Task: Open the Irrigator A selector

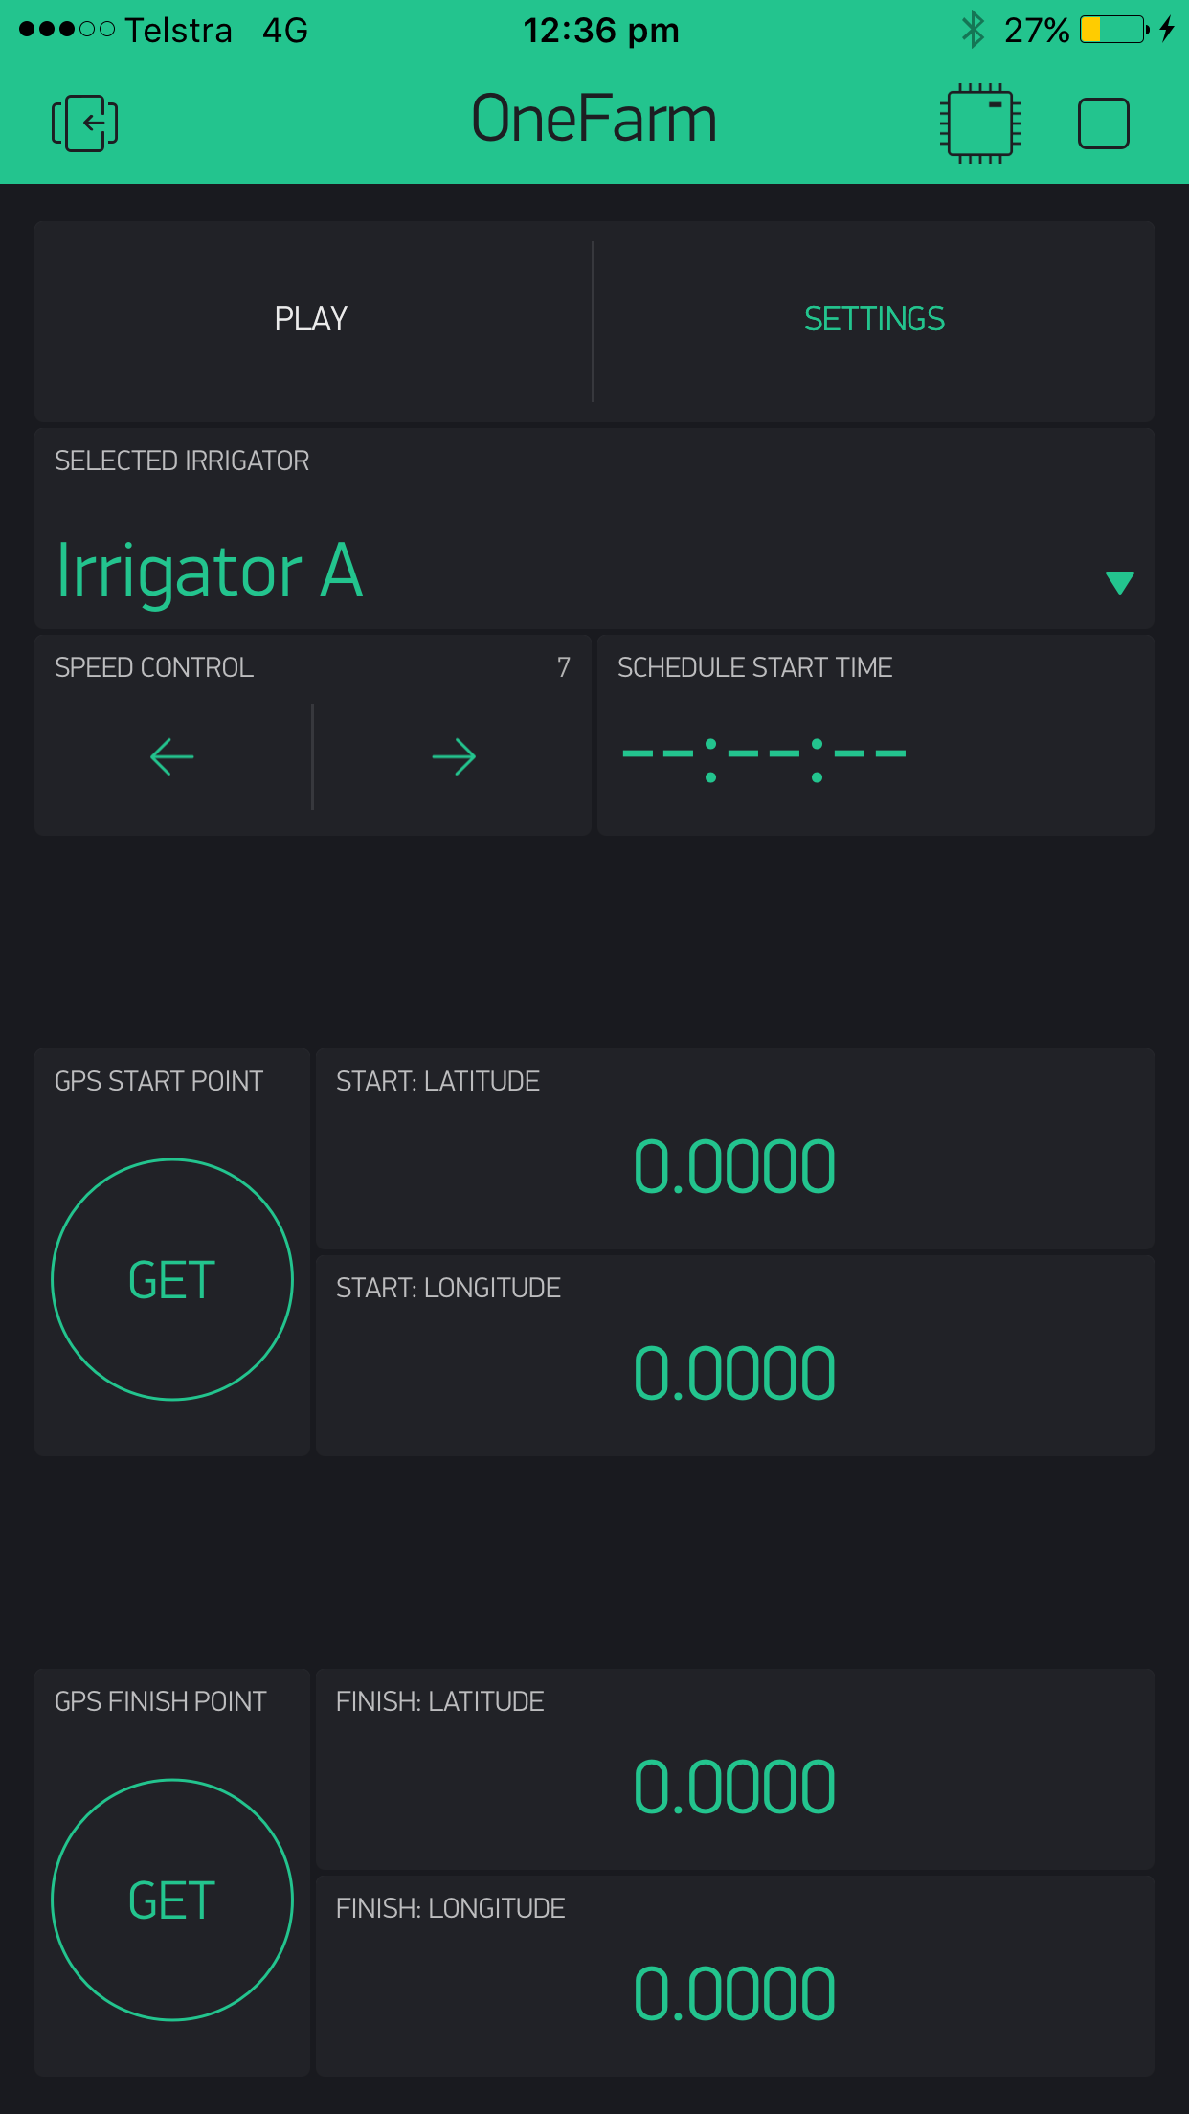Action: (211, 572)
